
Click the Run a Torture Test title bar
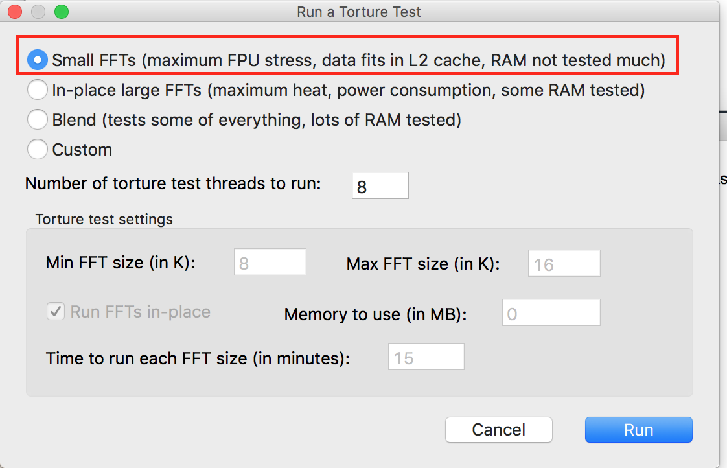[358, 12]
